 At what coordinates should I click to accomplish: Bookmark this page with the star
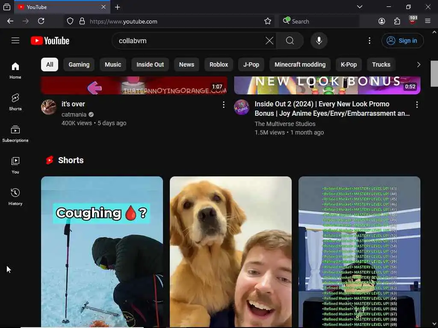[268, 21]
